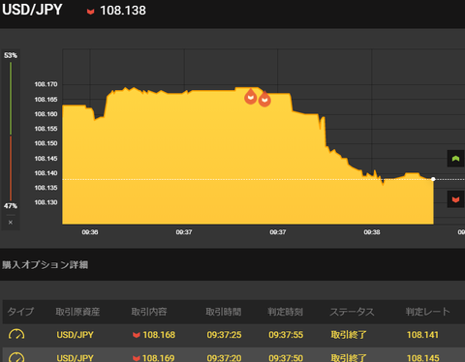Click the 47% sentiment label

(11, 206)
